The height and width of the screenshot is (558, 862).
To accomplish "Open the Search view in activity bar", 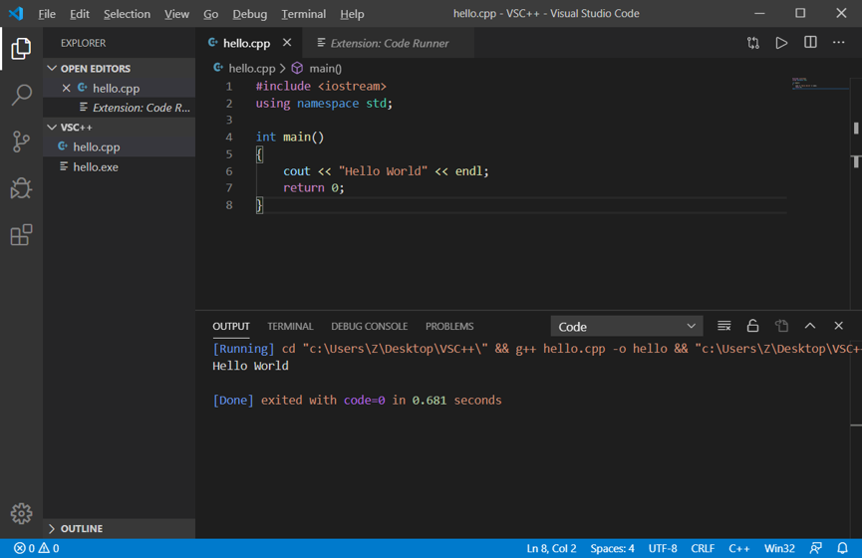I will point(21,95).
